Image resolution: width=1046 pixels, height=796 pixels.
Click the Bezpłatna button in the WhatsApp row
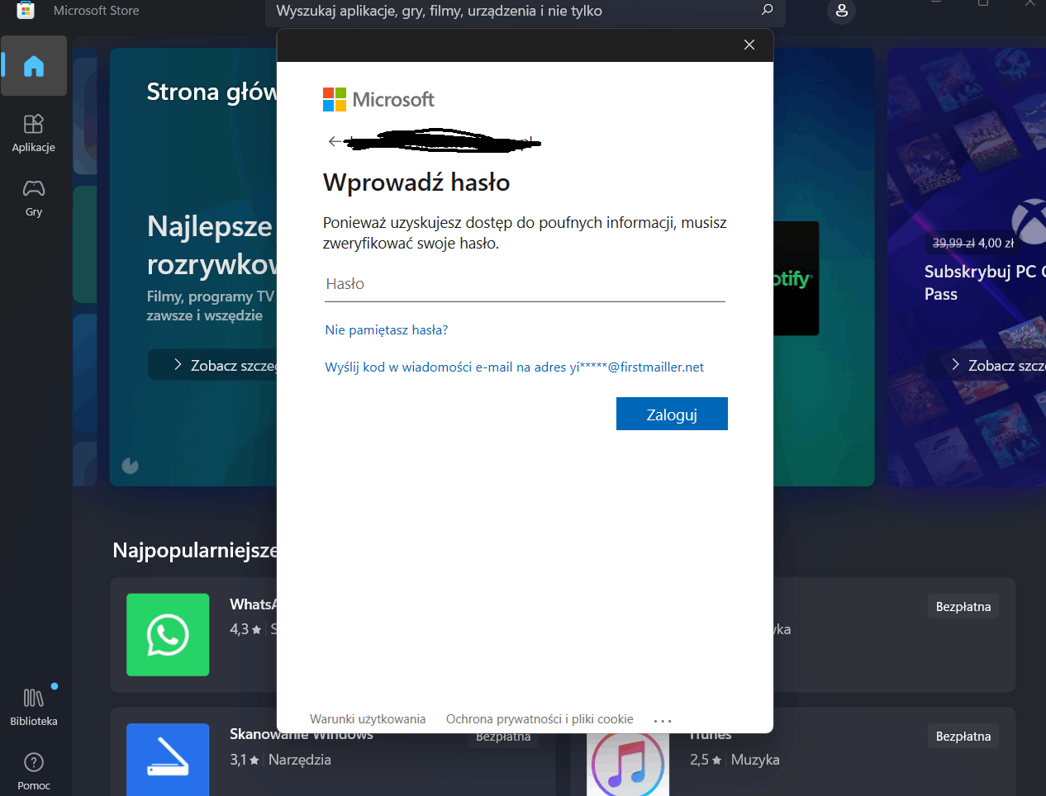(963, 607)
